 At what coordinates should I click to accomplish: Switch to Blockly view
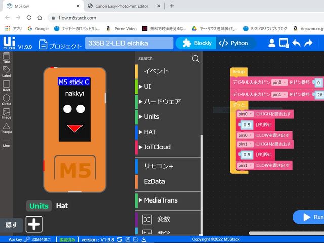196,43
